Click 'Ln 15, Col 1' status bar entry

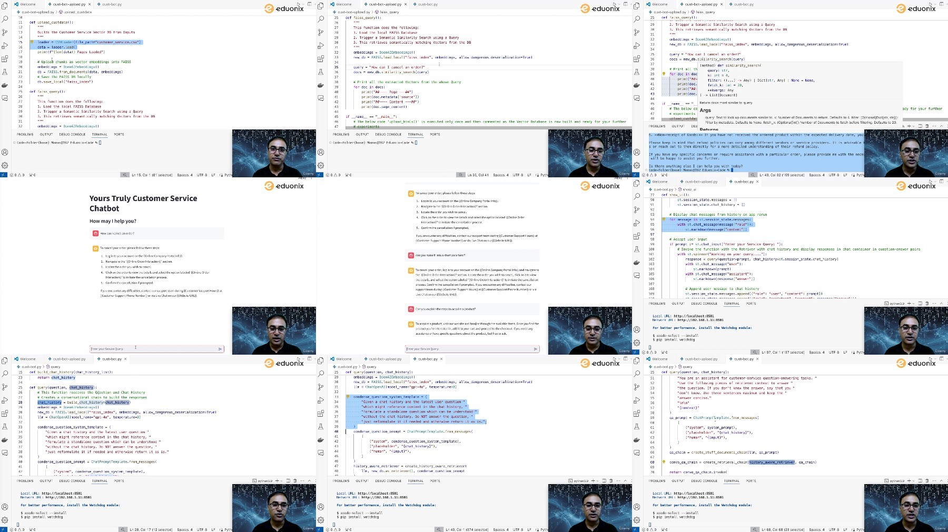tap(152, 175)
